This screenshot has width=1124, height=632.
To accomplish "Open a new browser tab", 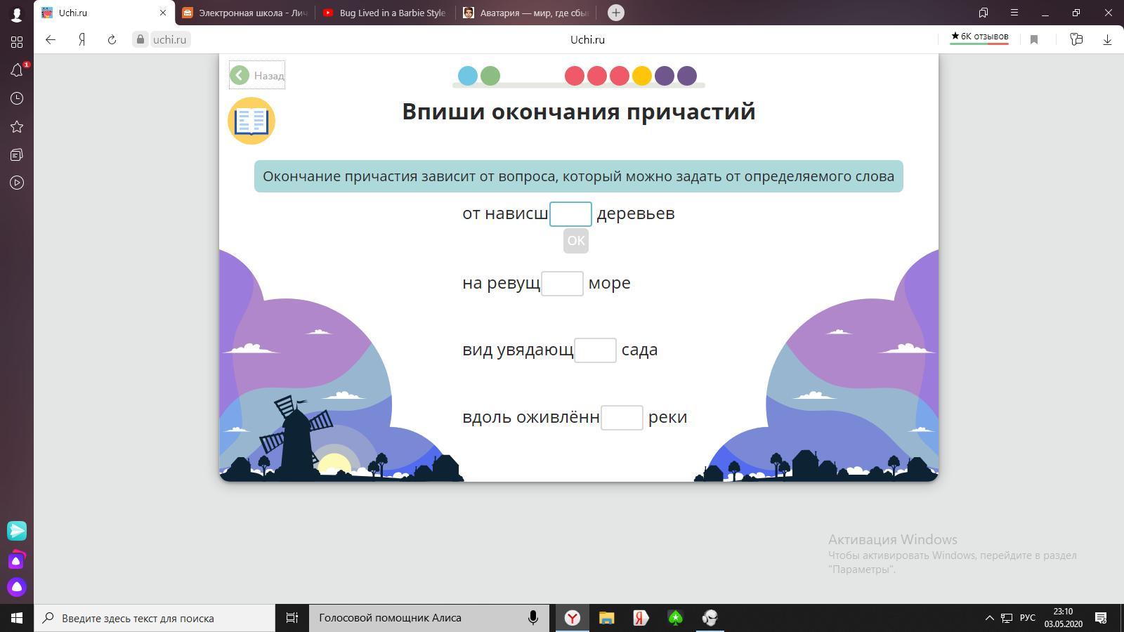I will click(615, 13).
